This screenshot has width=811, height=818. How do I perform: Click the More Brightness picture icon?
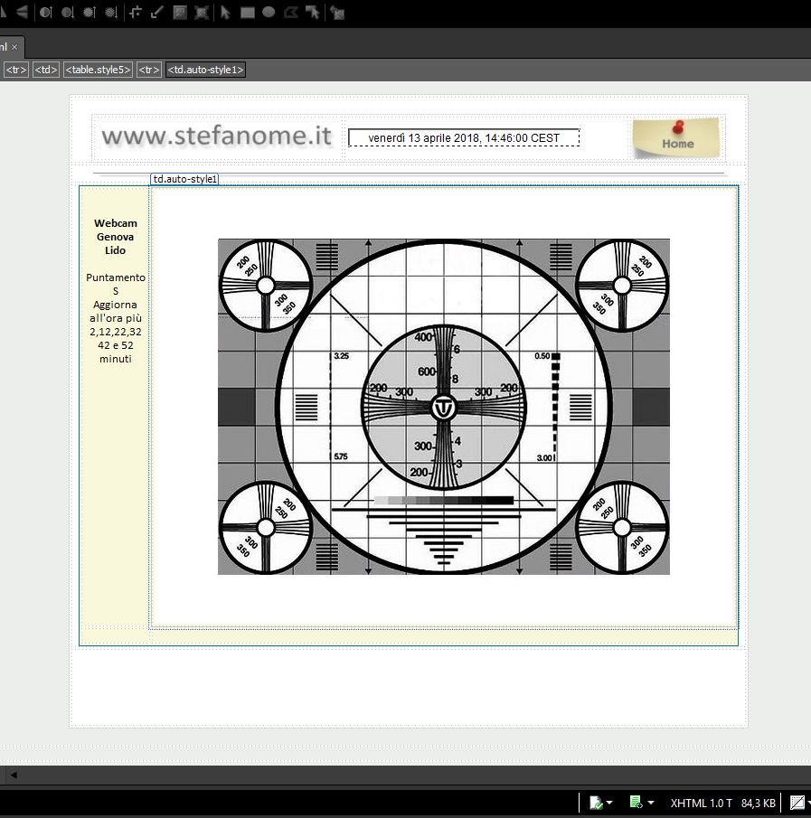click(x=90, y=13)
